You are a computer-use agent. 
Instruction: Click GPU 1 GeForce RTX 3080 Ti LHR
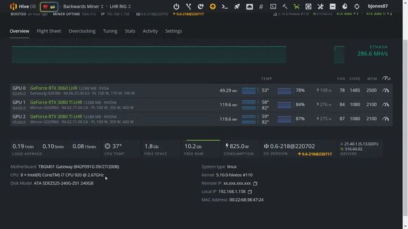click(56, 102)
